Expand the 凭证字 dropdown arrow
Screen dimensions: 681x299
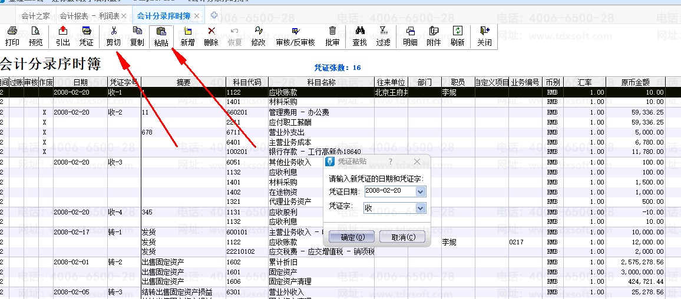(x=420, y=208)
